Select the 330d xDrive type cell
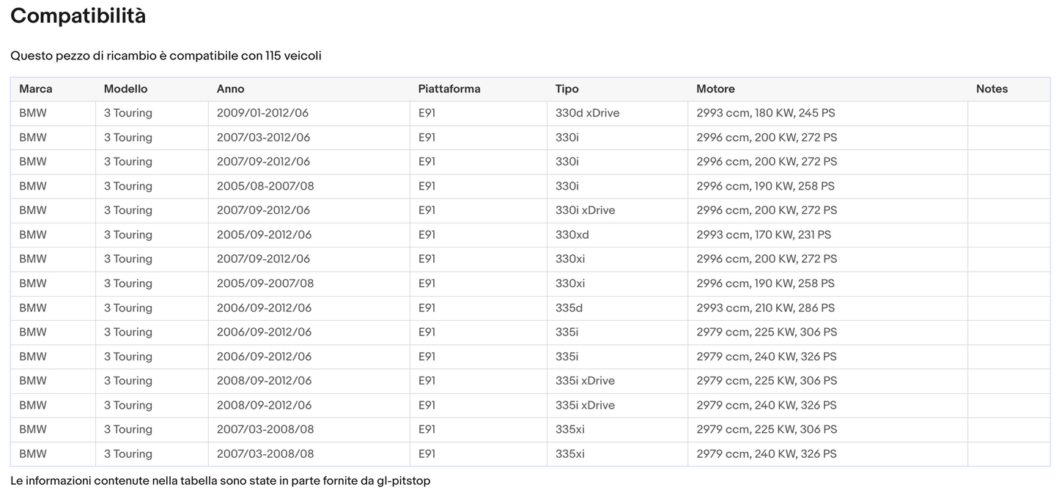 (587, 113)
